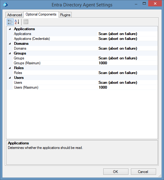Image resolution: width=164 pixels, height=180 pixels.
Task: Select the Users (Maximum) property label
Action: [x=26, y=87]
